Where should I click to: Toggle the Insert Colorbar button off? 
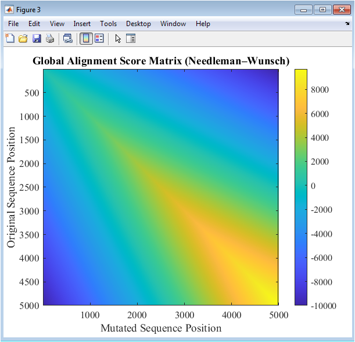(86, 39)
